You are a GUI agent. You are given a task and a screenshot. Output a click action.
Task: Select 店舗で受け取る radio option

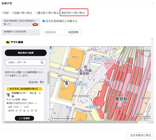coord(13,13)
